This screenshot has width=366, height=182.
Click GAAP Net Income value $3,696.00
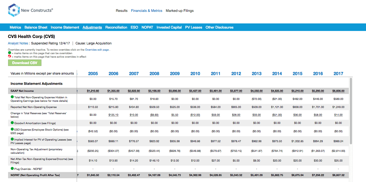(175, 91)
